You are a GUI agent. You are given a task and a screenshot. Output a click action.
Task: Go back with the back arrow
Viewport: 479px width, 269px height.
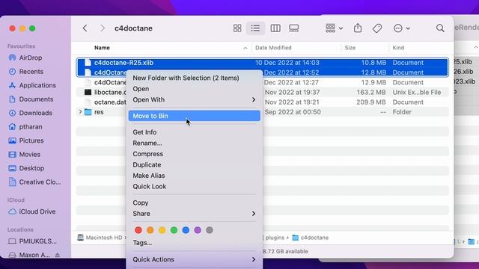coord(85,28)
